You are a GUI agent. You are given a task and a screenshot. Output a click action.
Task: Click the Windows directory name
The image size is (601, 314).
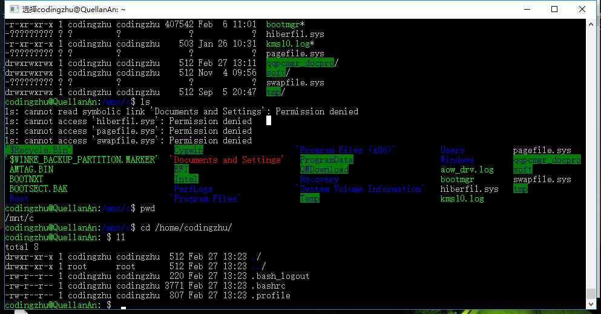tap(458, 160)
